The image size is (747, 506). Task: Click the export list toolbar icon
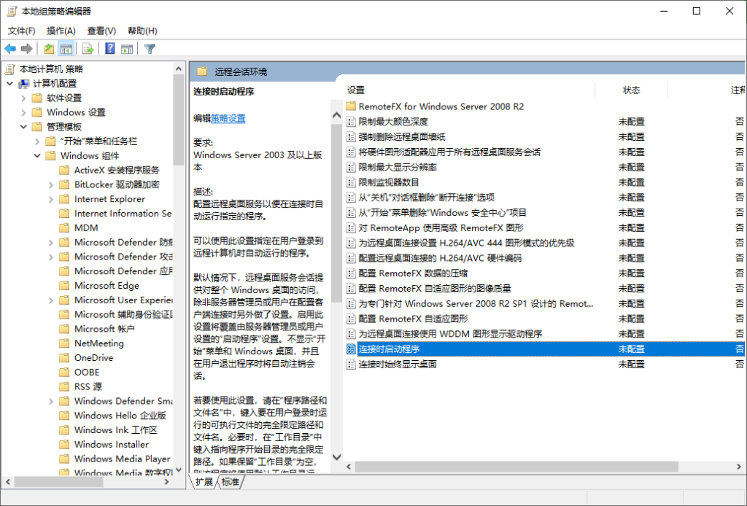(88, 49)
